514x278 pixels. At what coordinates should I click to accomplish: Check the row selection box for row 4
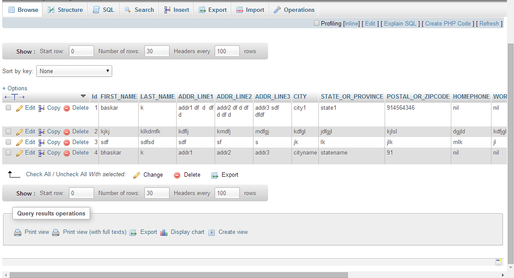[x=8, y=152]
